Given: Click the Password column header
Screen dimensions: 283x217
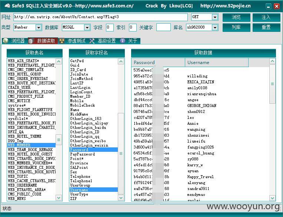Looking at the screenshot, I should (x=158, y=63).
